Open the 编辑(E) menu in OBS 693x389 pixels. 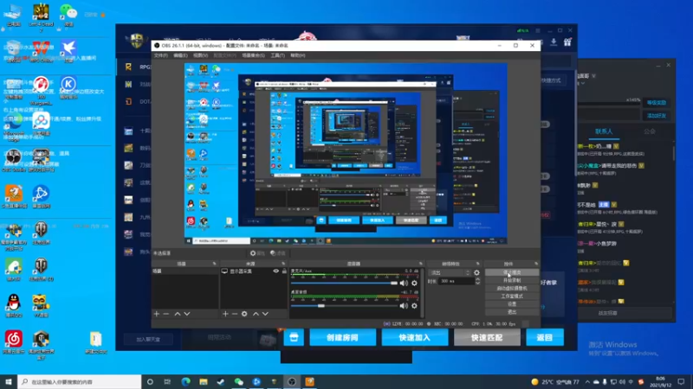pos(180,55)
